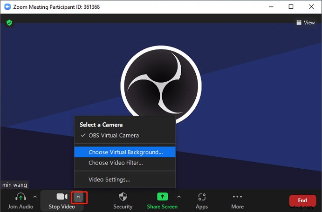Open Video Settings from the menu

tap(125, 179)
